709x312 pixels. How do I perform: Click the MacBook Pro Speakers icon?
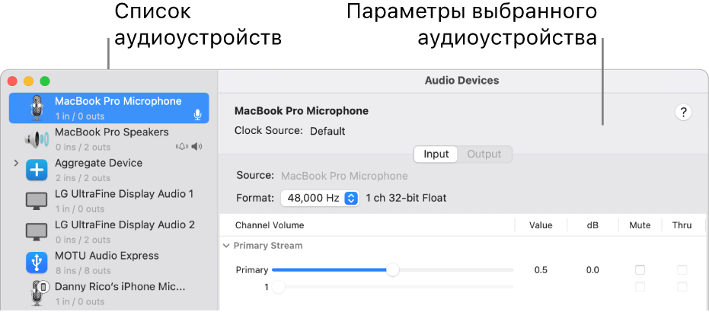[37, 139]
